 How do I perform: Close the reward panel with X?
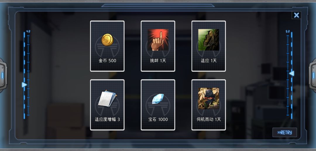tap(296, 15)
